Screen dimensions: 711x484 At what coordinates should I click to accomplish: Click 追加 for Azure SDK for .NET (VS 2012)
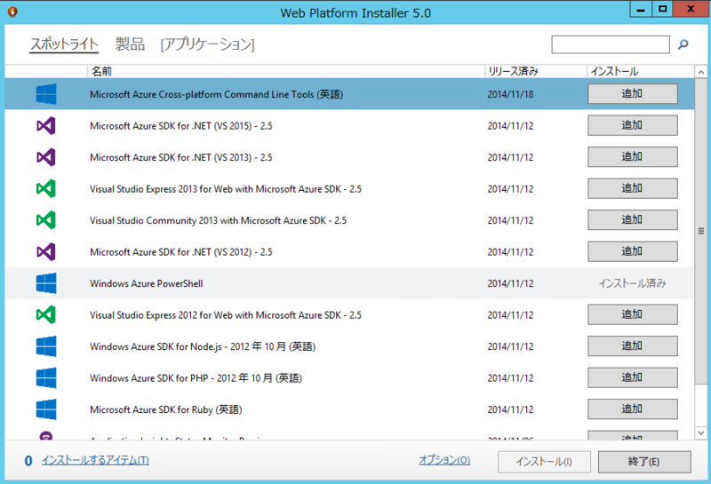point(633,251)
